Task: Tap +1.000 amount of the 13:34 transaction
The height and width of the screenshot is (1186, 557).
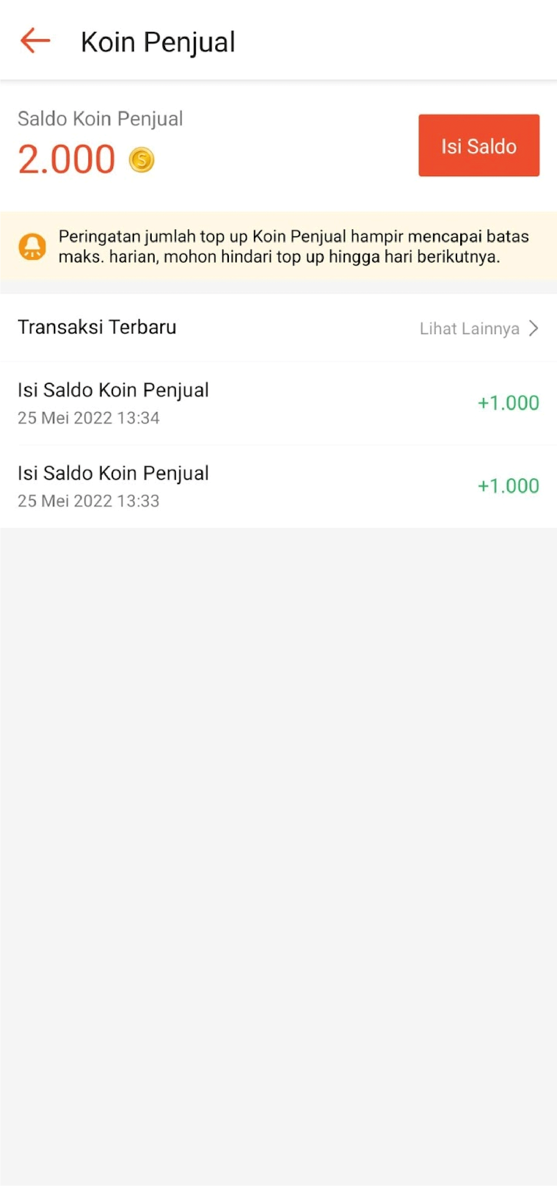Action: pyautogui.click(x=508, y=403)
